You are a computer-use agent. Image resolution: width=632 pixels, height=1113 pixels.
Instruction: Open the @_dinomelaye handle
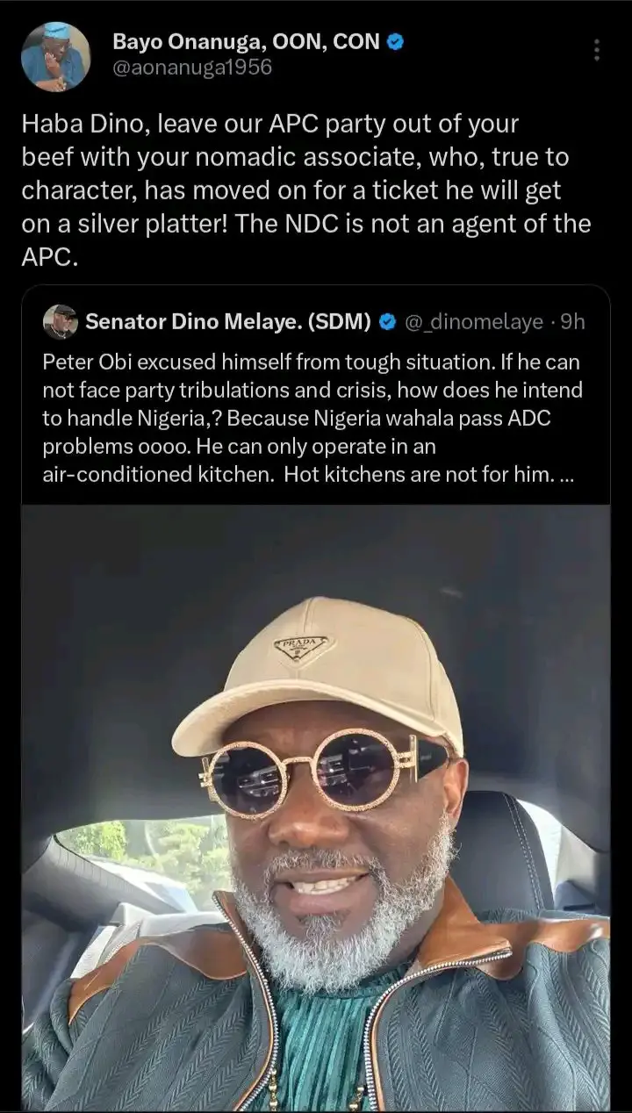[474, 323]
